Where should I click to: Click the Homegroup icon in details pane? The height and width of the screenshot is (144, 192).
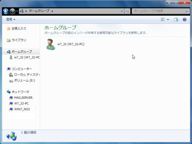click(12, 136)
